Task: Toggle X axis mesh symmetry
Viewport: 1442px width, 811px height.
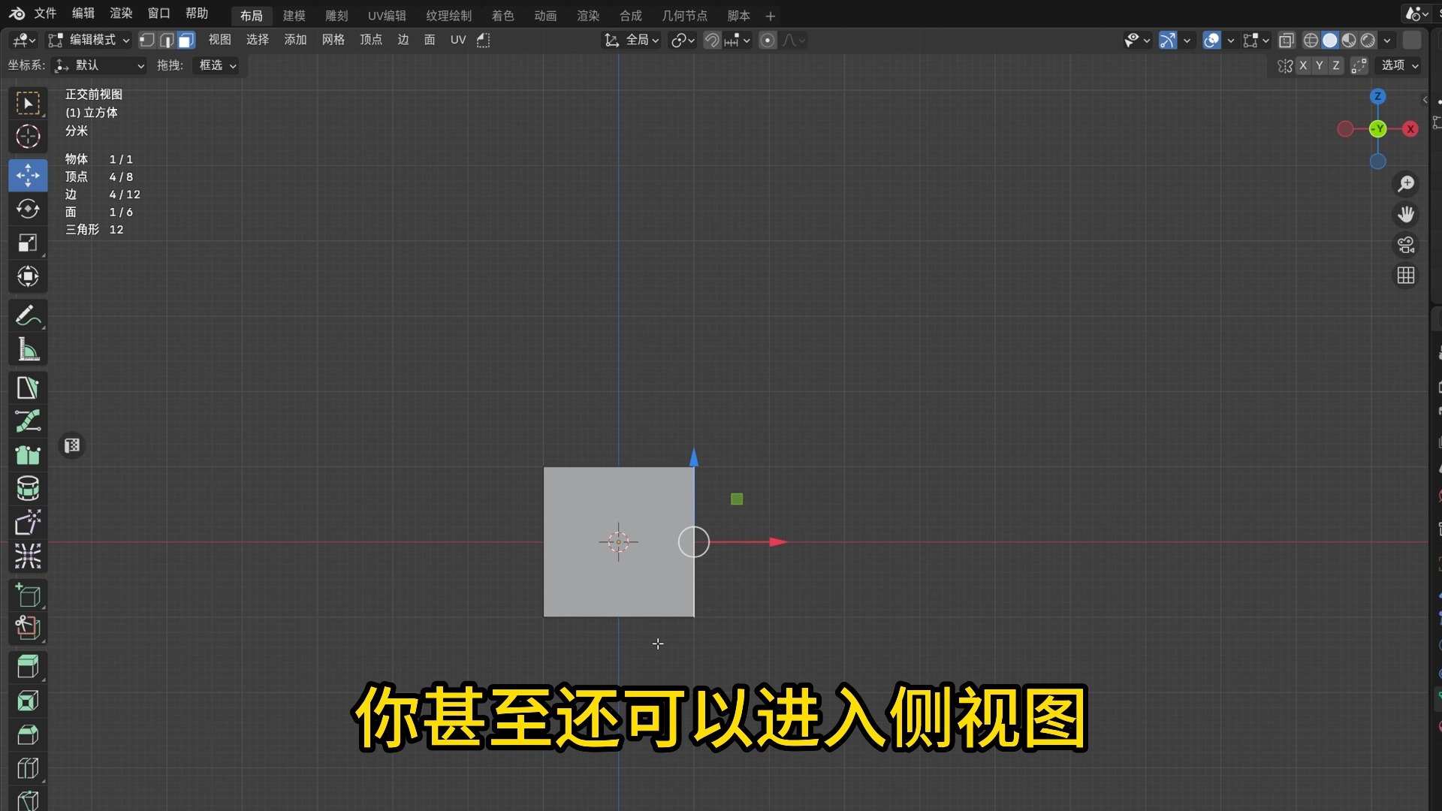Action: point(1303,65)
